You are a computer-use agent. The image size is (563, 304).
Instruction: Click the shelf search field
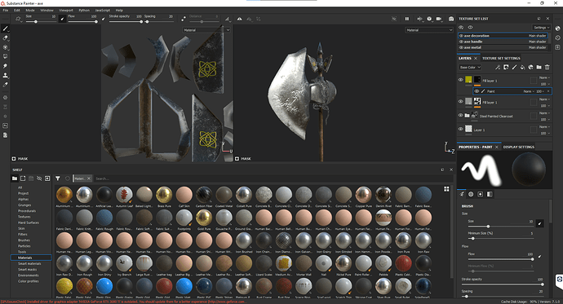273,178
